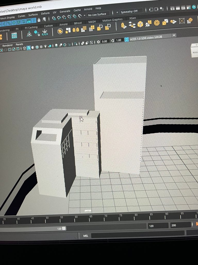Click the orange hollow cube shelf icon
Screen dimensions: 198x265
click(140, 24)
